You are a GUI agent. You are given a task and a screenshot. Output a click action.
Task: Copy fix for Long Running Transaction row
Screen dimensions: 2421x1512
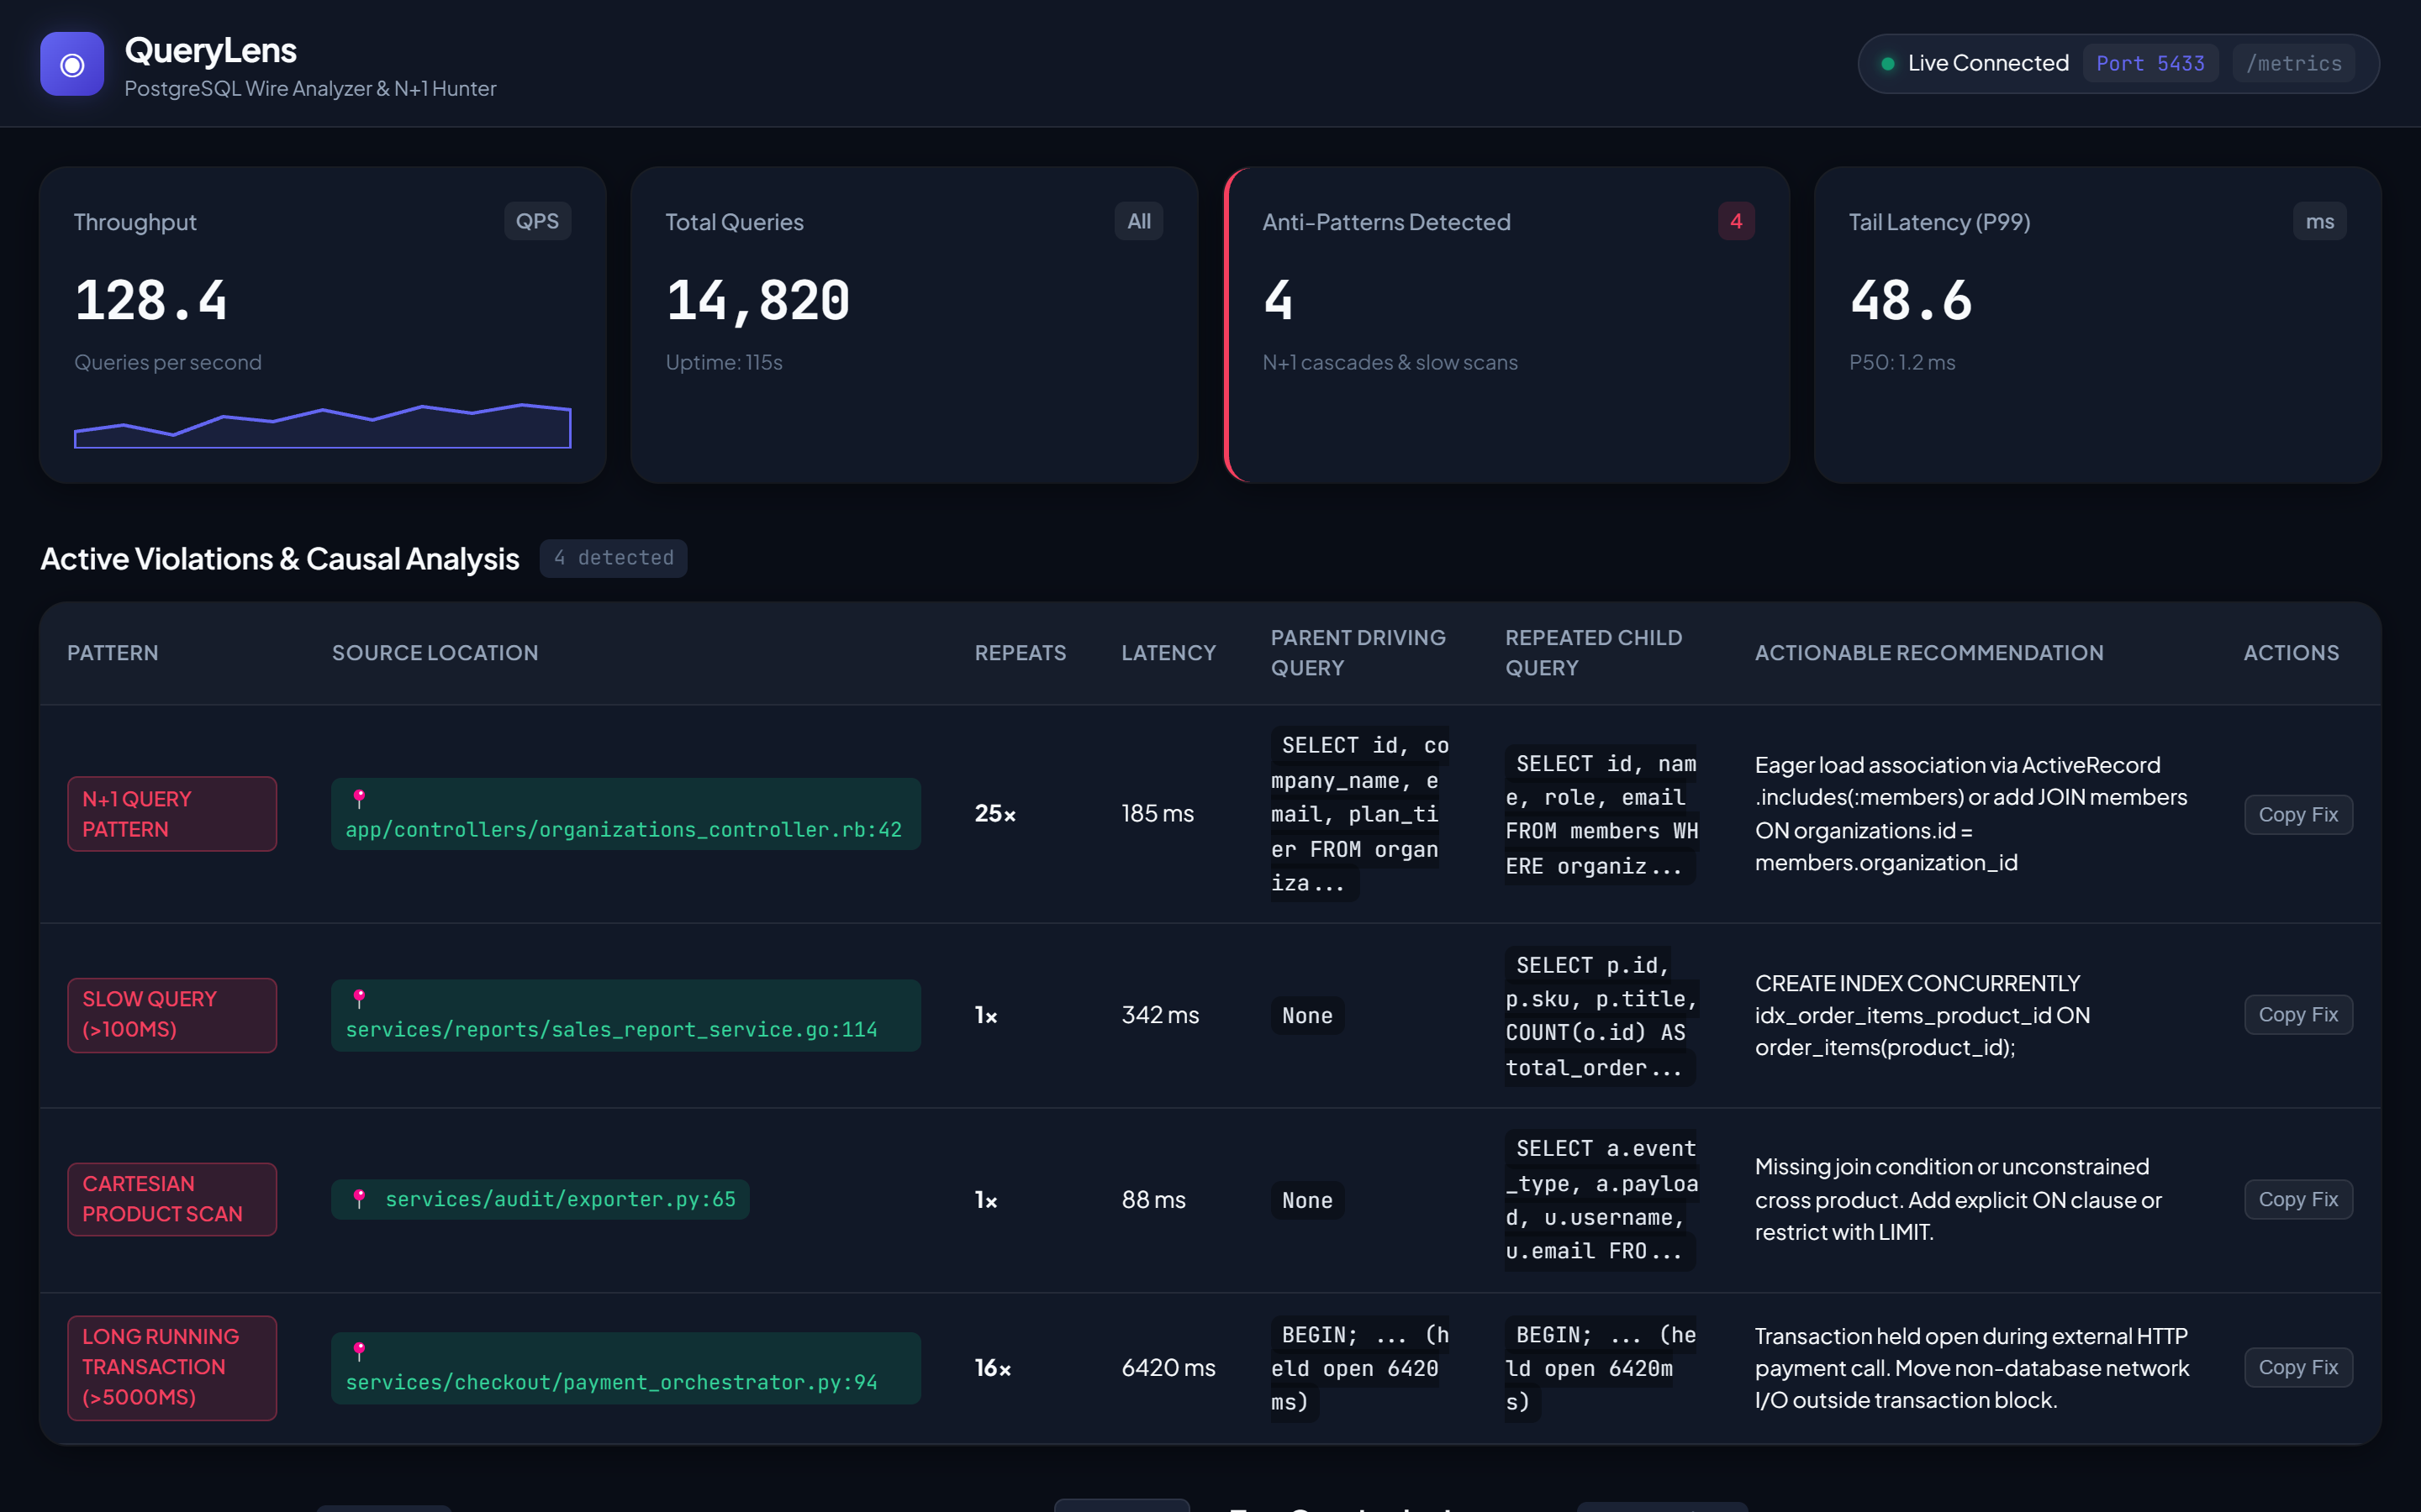pyautogui.click(x=2298, y=1367)
